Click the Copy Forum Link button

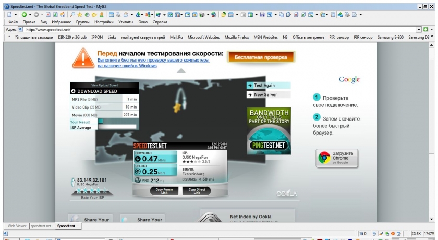click(x=164, y=191)
